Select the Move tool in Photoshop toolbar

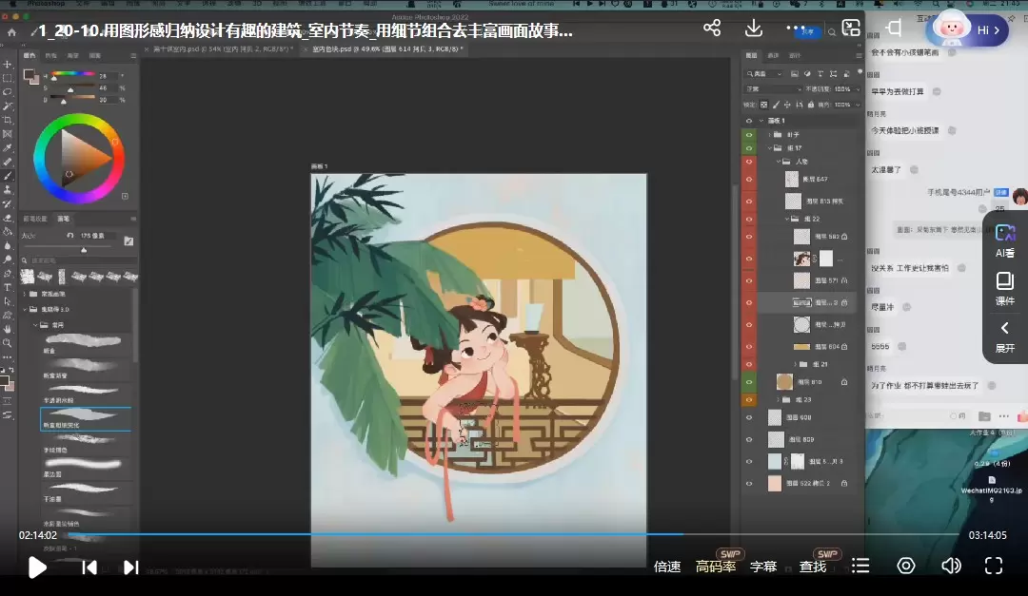click(x=8, y=65)
